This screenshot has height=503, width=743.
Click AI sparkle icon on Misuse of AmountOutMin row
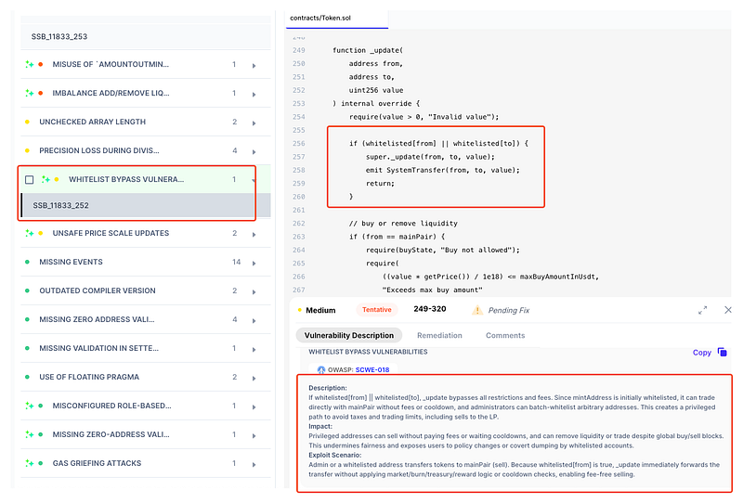coord(30,65)
